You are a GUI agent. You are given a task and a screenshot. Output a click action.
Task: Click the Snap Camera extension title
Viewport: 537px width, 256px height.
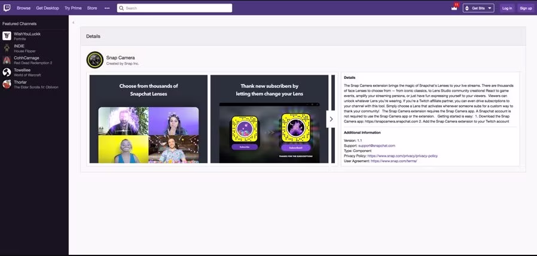tap(120, 57)
